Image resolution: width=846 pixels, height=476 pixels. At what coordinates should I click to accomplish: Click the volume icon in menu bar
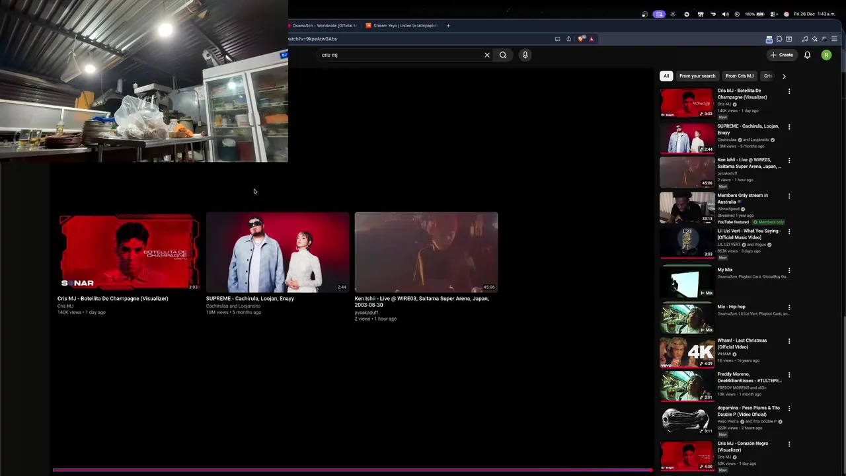click(x=725, y=14)
